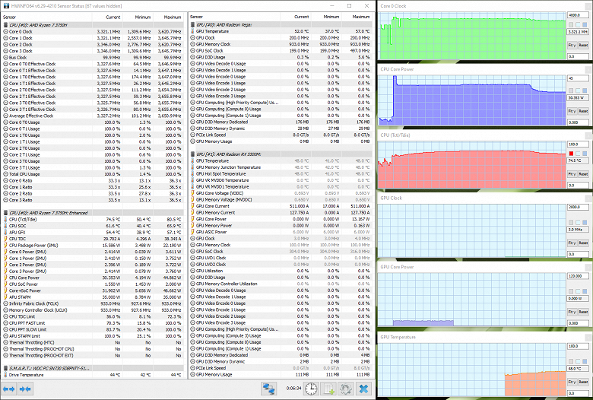Open sensor settings via the gear icon
This screenshot has height=400, width=593.
345,389
